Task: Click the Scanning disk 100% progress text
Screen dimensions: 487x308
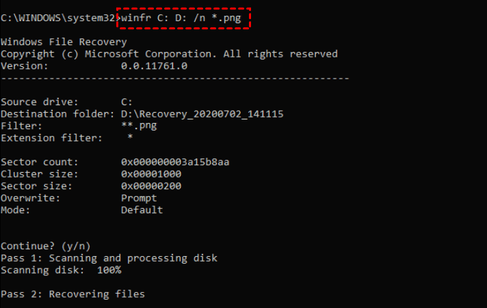Action: tap(61, 270)
